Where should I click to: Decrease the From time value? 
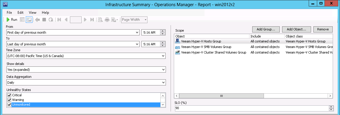(x=163, y=34)
